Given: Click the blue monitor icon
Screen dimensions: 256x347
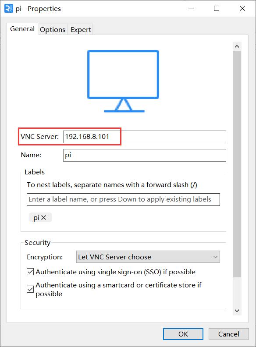Looking at the screenshot, I should coord(123,81).
